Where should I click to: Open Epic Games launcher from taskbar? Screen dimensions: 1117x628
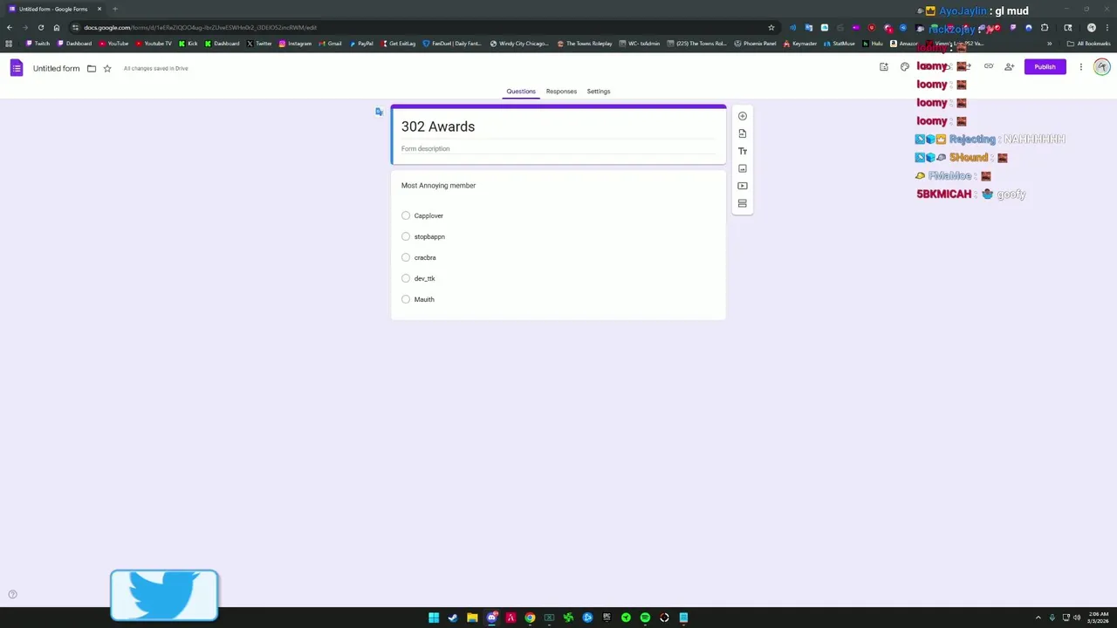(x=606, y=618)
